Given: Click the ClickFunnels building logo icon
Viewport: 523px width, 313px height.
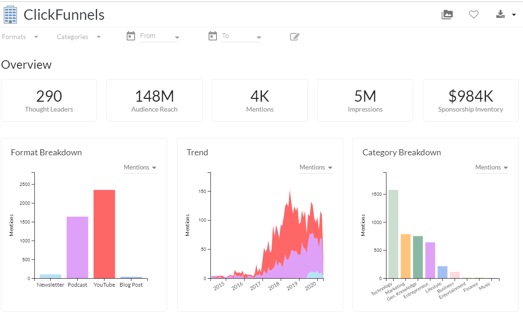Looking at the screenshot, I should (x=10, y=15).
